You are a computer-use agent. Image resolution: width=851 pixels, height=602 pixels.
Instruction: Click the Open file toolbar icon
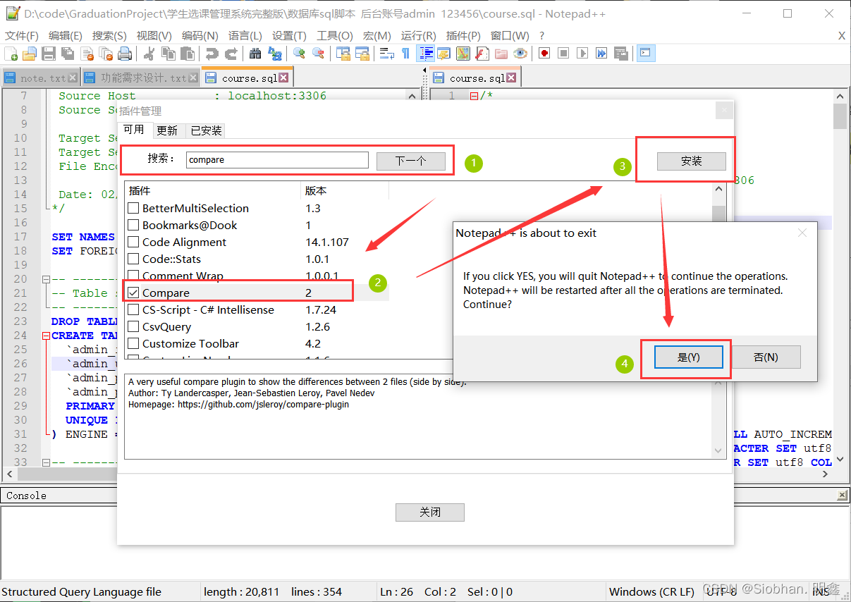[30, 54]
